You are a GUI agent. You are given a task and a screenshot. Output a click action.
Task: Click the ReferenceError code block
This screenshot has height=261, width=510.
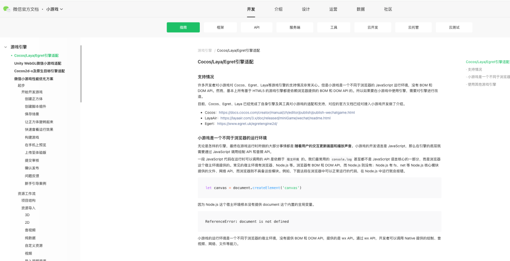[x=319, y=221]
